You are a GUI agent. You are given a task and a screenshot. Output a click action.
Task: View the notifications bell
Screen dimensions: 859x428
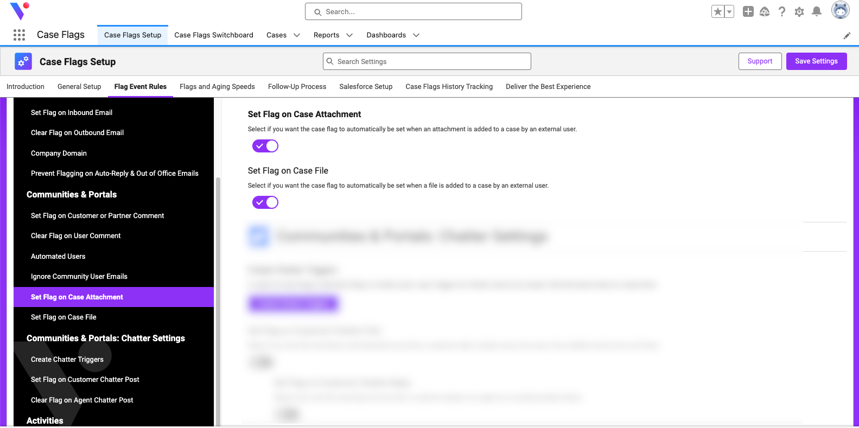[817, 11]
